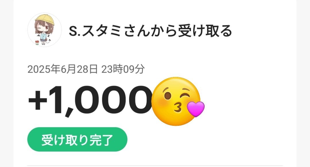Select the title S.スタミさんから受け取る

pyautogui.click(x=150, y=31)
